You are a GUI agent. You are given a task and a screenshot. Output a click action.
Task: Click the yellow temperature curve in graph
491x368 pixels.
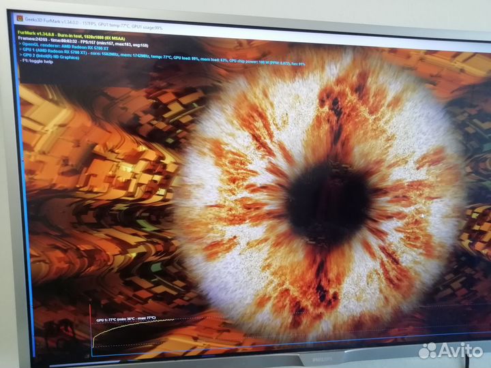(136, 324)
